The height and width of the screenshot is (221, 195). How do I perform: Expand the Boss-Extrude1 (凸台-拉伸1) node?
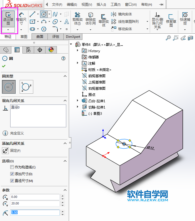78,101
